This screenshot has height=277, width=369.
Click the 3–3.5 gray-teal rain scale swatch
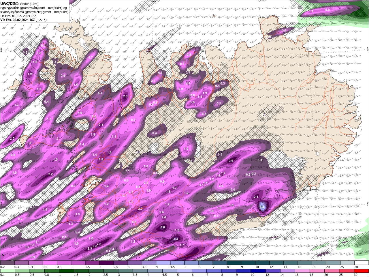point(125,271)
